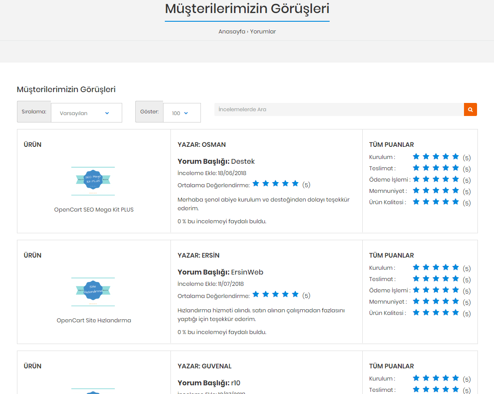This screenshot has height=394, width=494.
Task: Click Teslimat stars in Ersin's review
Action: click(x=436, y=279)
